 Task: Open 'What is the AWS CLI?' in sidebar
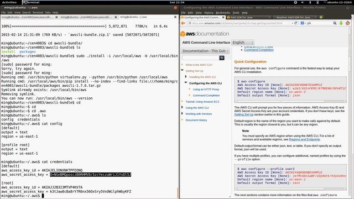pyautogui.click(x=199, y=65)
